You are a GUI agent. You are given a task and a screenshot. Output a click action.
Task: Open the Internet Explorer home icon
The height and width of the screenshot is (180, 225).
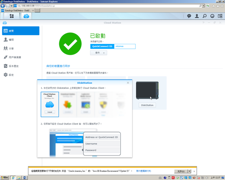(x=213, y=6)
